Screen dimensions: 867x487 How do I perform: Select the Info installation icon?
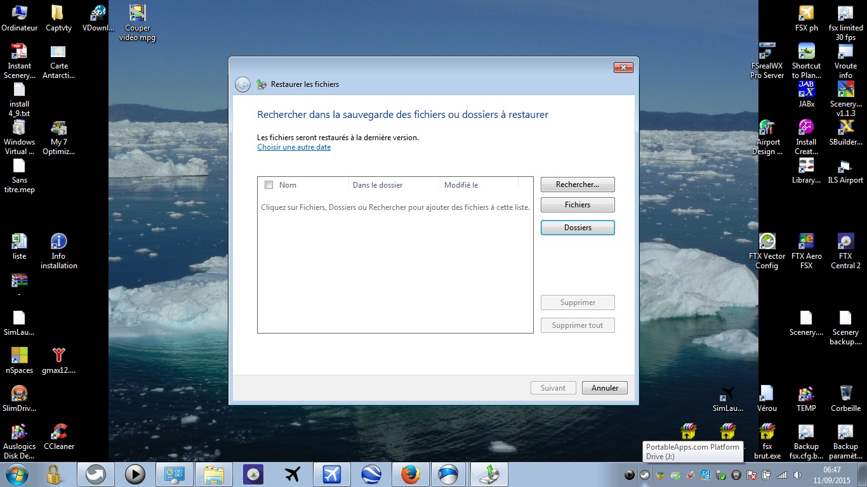click(x=58, y=251)
